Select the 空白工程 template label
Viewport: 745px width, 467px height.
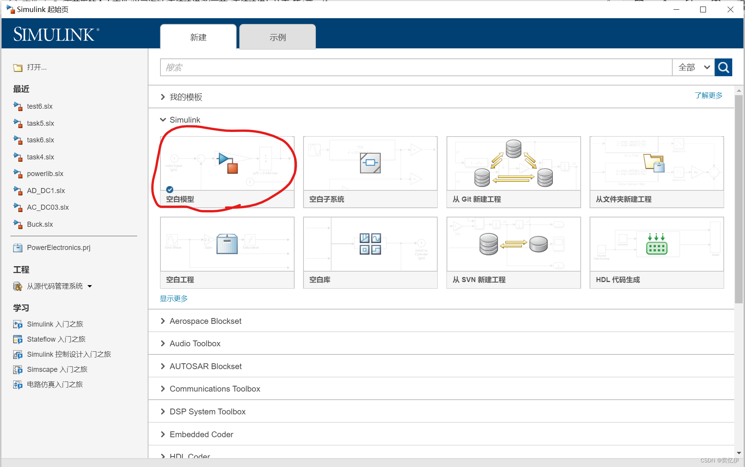pos(180,280)
